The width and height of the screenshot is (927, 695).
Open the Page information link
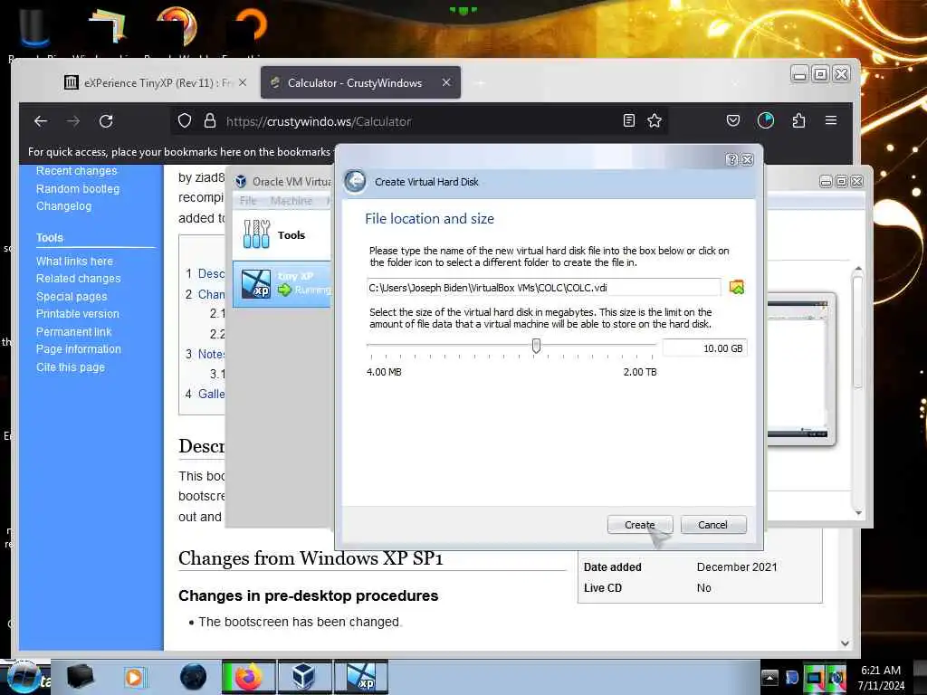(x=79, y=349)
